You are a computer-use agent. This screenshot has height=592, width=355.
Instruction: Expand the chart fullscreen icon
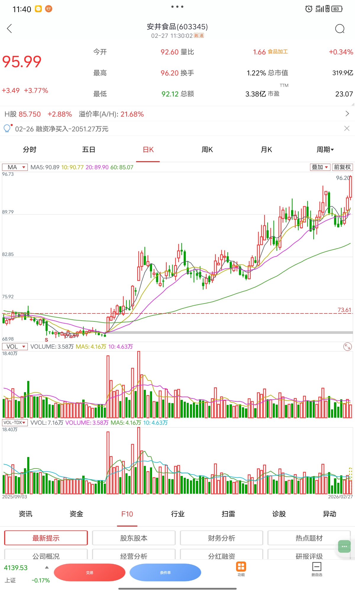point(348,347)
